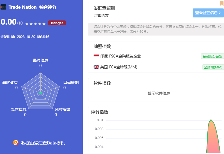Click the five-star rating row
The width and height of the screenshot is (224, 154).
coord(35,24)
